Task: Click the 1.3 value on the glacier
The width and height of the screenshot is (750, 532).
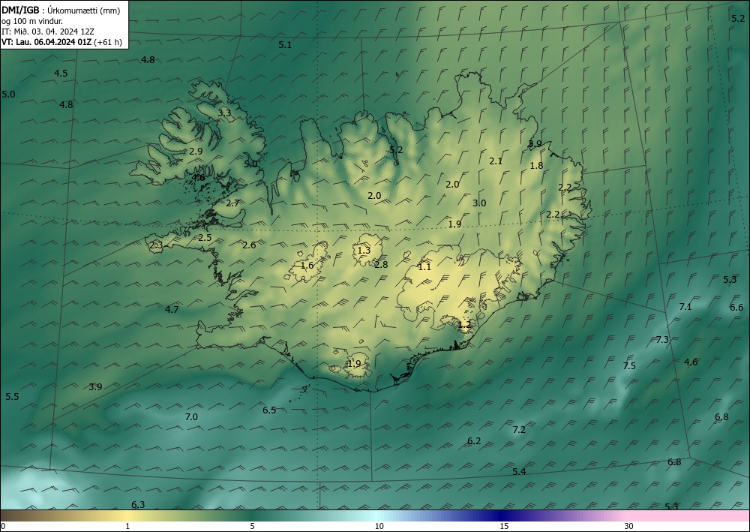Action: click(x=364, y=250)
